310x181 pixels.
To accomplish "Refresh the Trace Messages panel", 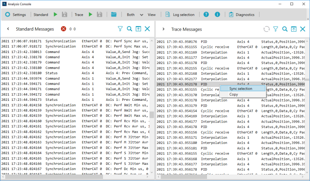I will [x=266, y=29].
